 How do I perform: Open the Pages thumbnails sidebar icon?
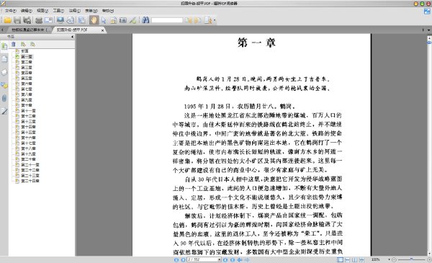point(4,59)
